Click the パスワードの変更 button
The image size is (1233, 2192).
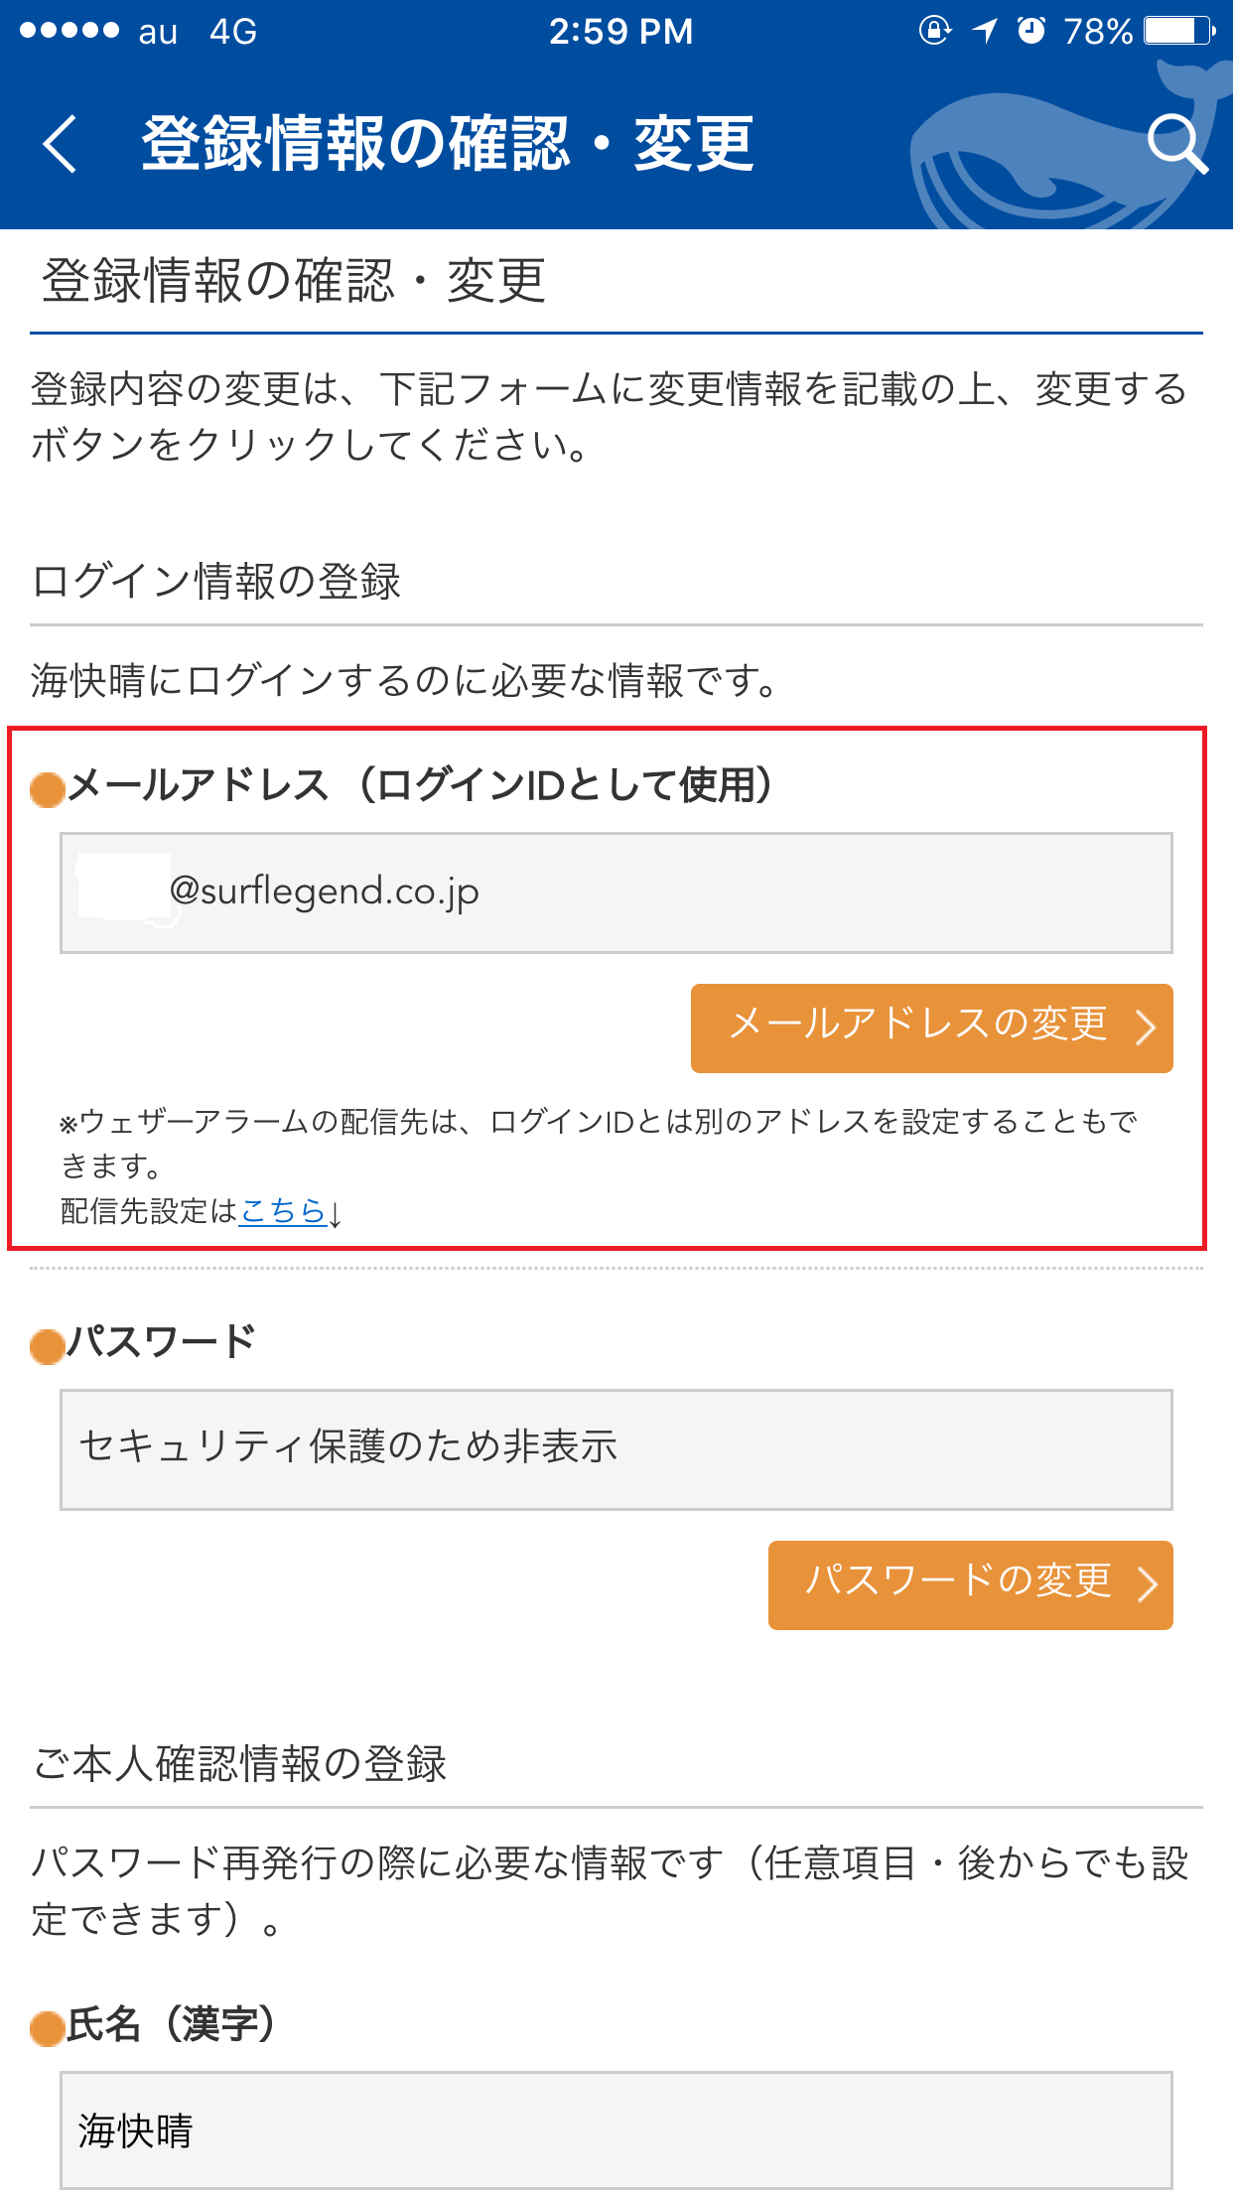click(x=970, y=1585)
